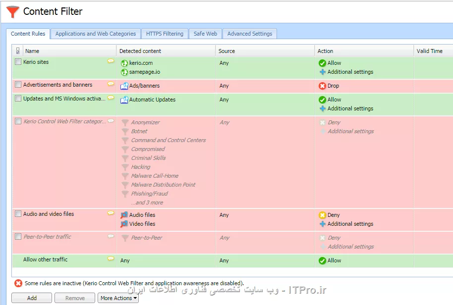The height and width of the screenshot is (305, 453).
Task: Open the Applications and Web Categories tab
Action: click(96, 34)
